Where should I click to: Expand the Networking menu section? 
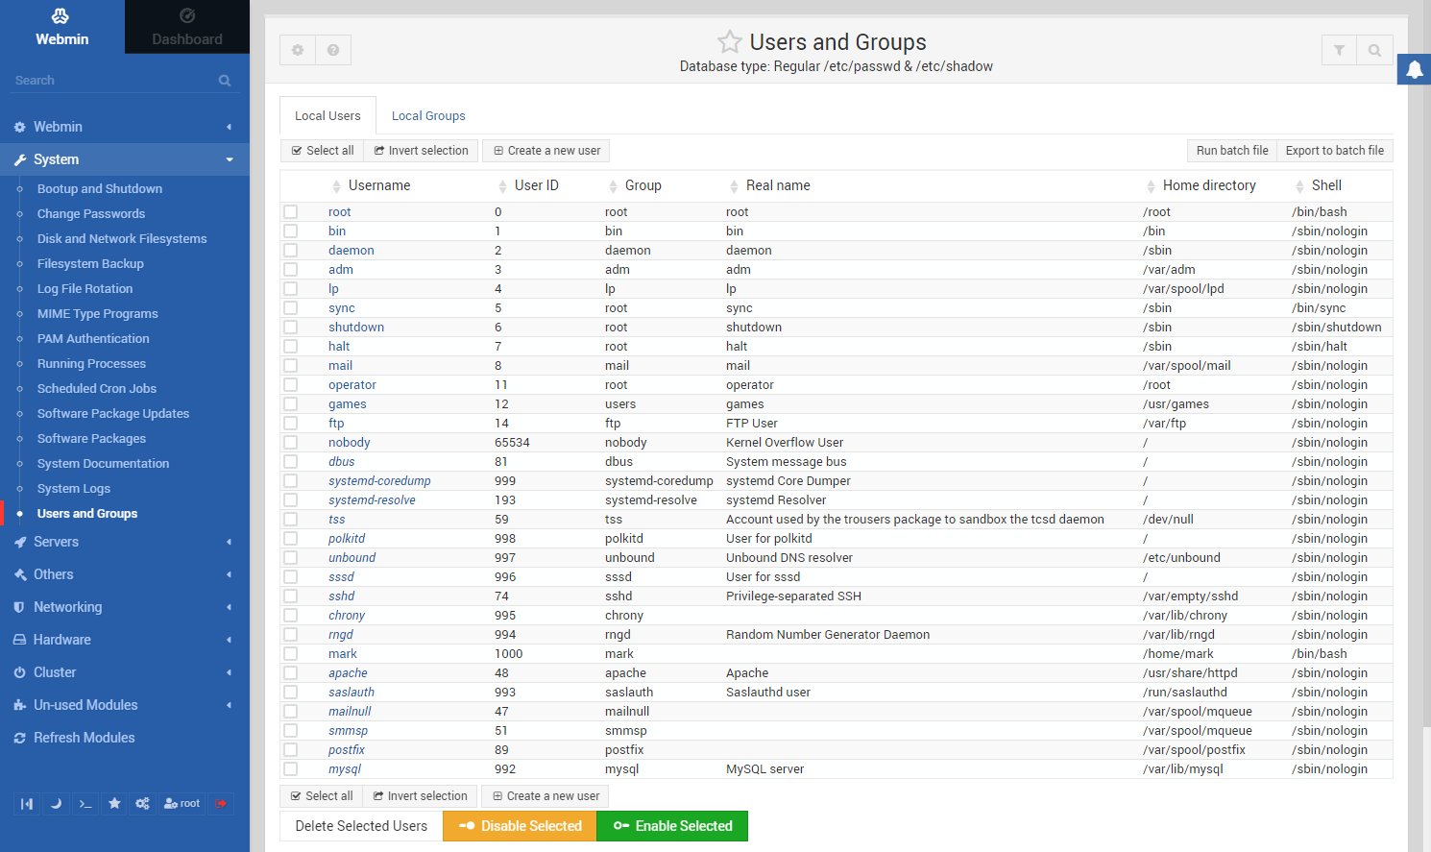click(x=67, y=607)
